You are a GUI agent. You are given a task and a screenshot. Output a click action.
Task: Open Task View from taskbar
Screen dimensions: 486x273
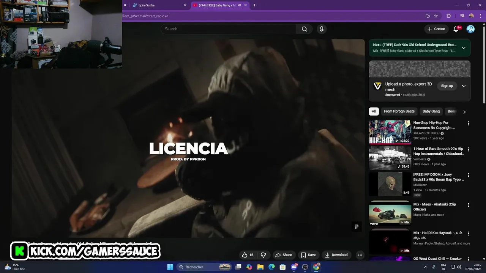238,267
